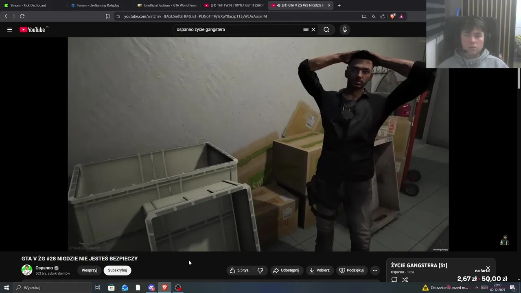Focus the browser address bar URL

click(x=195, y=16)
